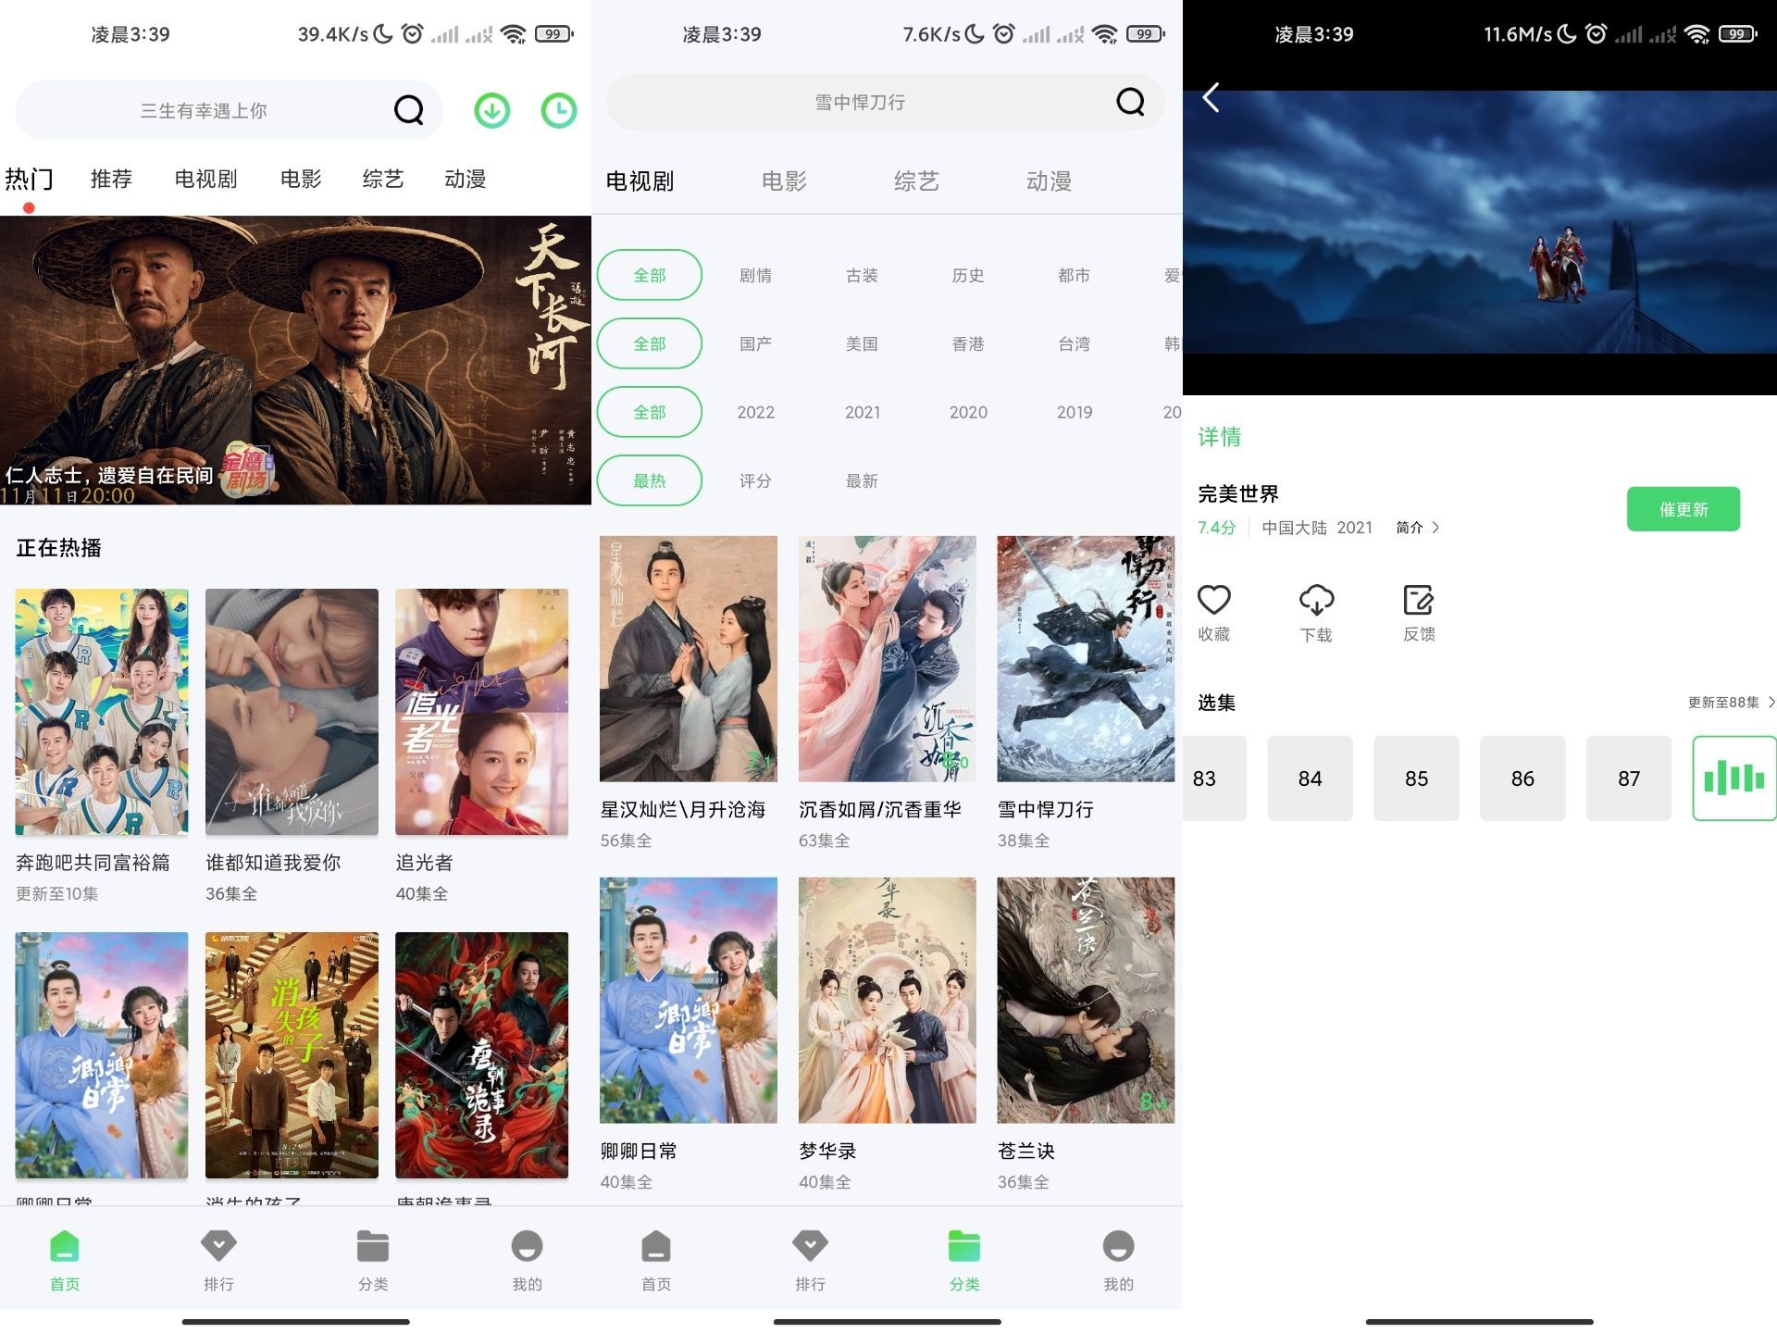Select 电影 tab on the category screen
1777x1333 pixels.
(784, 181)
